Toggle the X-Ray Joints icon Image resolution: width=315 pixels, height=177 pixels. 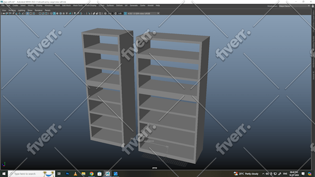(100, 13)
